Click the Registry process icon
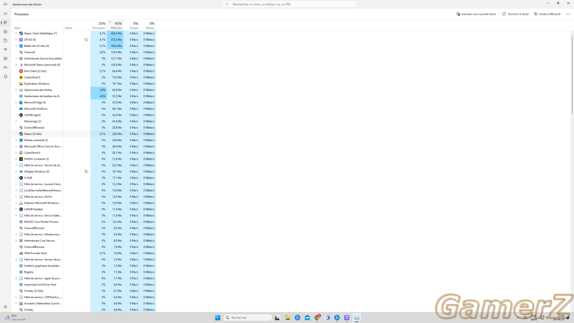Screen dimensions: 574x323 pos(21,272)
